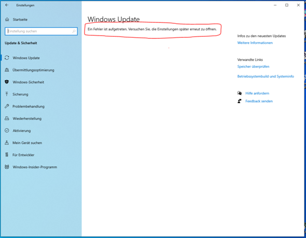Click the Wiederherstellung icon
This screenshot has width=306, height=238.
pyautogui.click(x=7, y=118)
